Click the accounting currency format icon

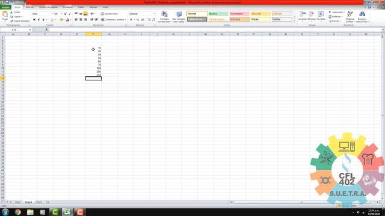click(x=131, y=20)
